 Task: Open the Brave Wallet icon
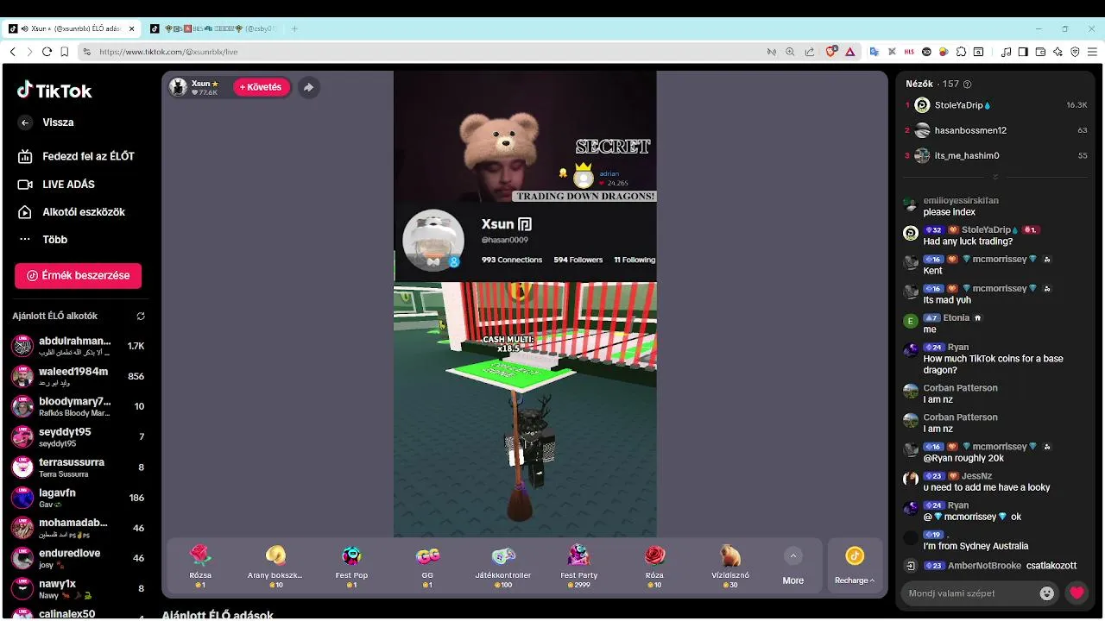click(1040, 52)
